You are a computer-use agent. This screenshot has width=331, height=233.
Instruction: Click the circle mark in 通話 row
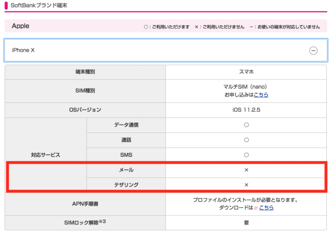click(x=246, y=140)
